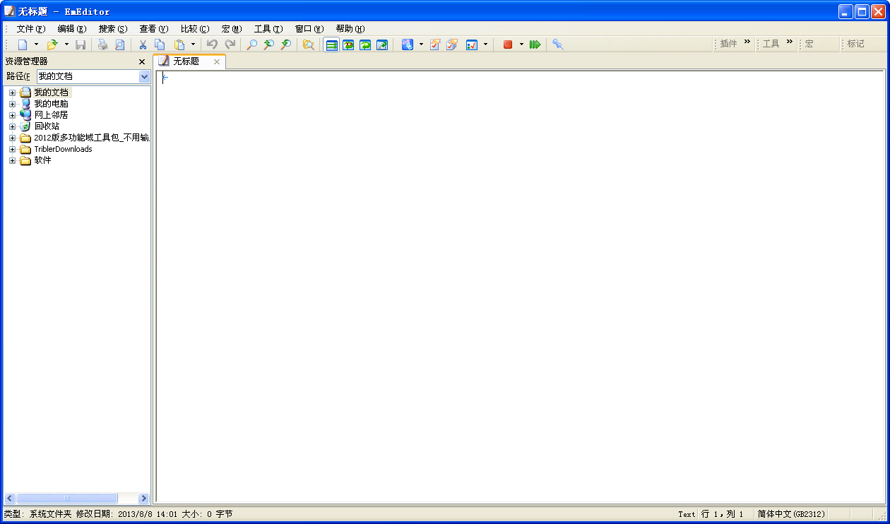Open the 编辑(E) menu
This screenshot has width=890, height=524.
(72, 29)
